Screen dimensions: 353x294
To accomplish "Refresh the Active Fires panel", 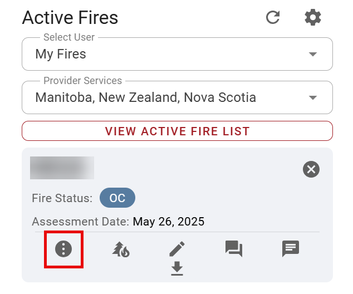I will pos(273,17).
